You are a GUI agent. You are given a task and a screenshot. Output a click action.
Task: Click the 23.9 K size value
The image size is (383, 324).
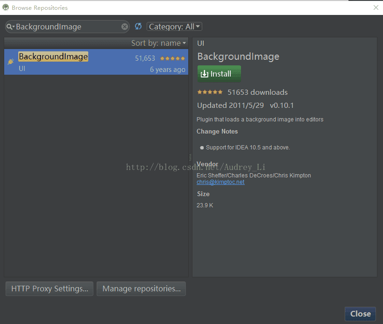pyautogui.click(x=205, y=205)
